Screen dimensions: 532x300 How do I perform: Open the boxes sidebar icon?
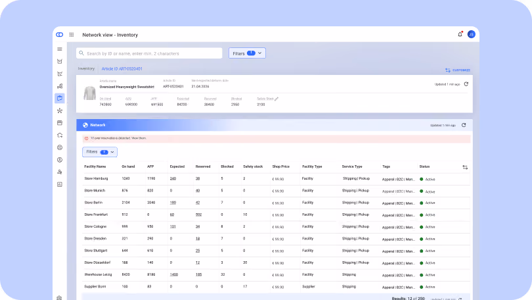pyautogui.click(x=60, y=86)
